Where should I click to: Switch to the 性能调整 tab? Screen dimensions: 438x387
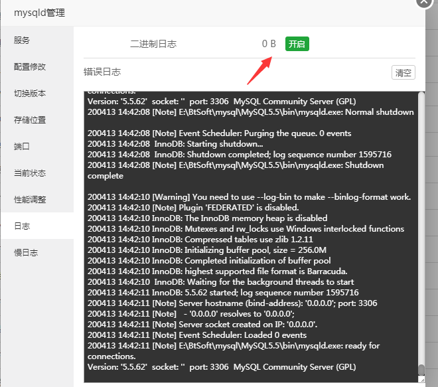[x=31, y=200]
